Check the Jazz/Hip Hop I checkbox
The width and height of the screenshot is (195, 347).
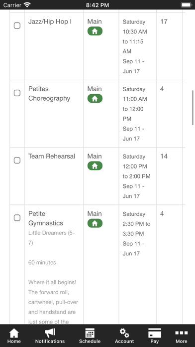coord(17,25)
